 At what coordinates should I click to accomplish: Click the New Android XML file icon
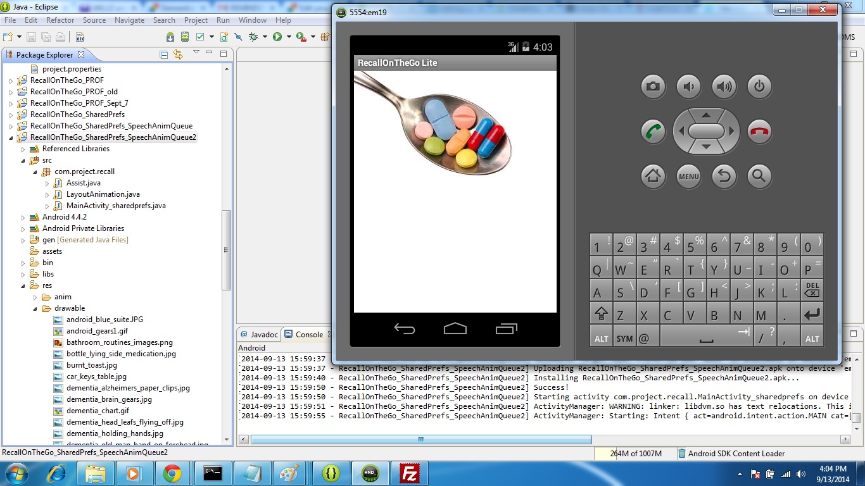(x=224, y=37)
